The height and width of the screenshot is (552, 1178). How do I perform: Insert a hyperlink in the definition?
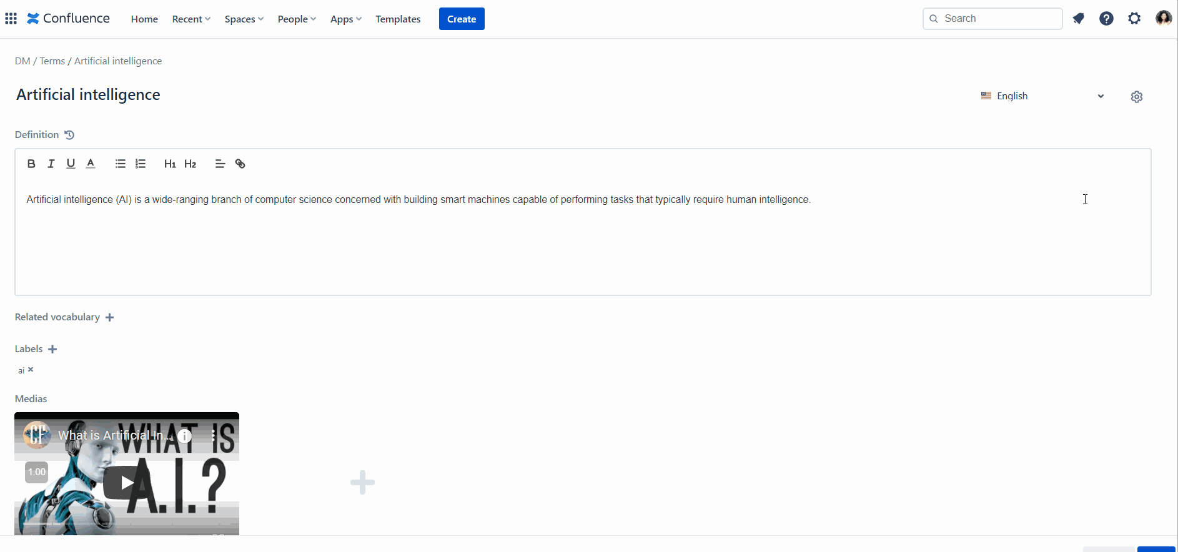click(240, 164)
